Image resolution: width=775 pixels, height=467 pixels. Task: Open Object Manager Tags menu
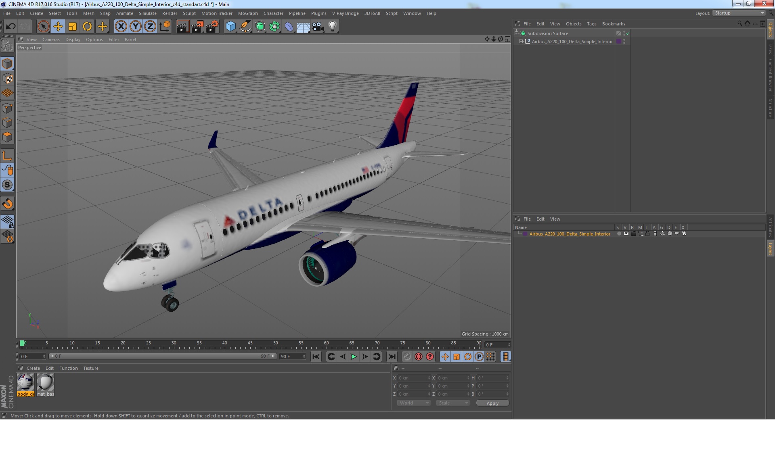(x=591, y=24)
